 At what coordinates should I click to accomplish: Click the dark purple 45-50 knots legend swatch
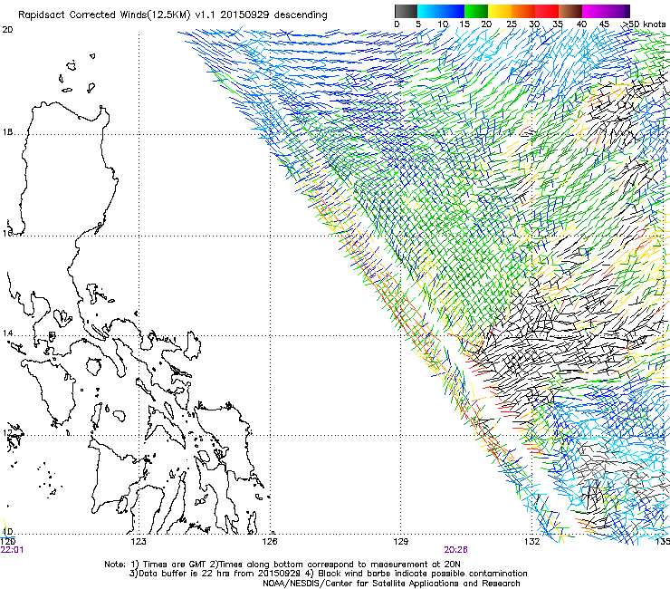[617, 11]
